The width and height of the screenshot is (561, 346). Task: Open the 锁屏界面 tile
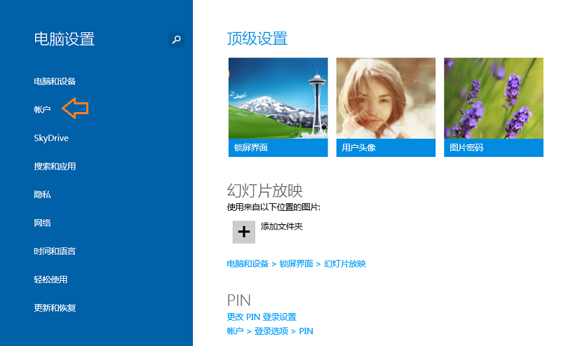(x=278, y=107)
